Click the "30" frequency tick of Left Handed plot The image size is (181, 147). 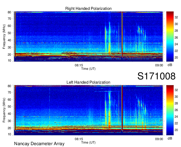coord(9,121)
